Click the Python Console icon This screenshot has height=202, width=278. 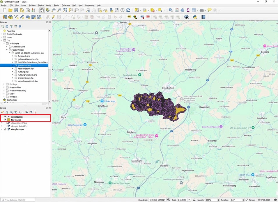click(x=195, y=17)
